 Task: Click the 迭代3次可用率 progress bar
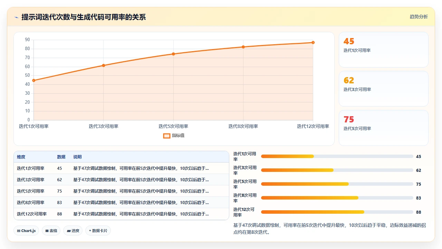pos(337,170)
